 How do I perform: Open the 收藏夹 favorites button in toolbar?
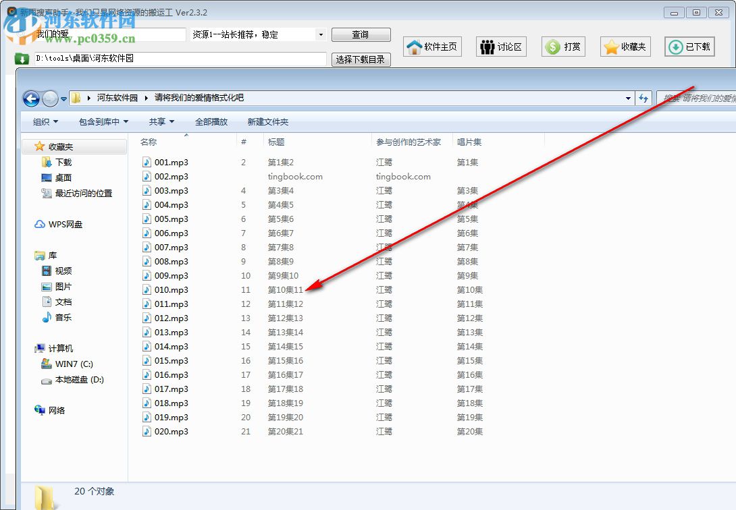click(x=625, y=47)
